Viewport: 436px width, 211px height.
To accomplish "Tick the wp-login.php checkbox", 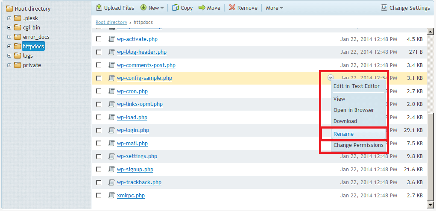I will pos(99,130).
